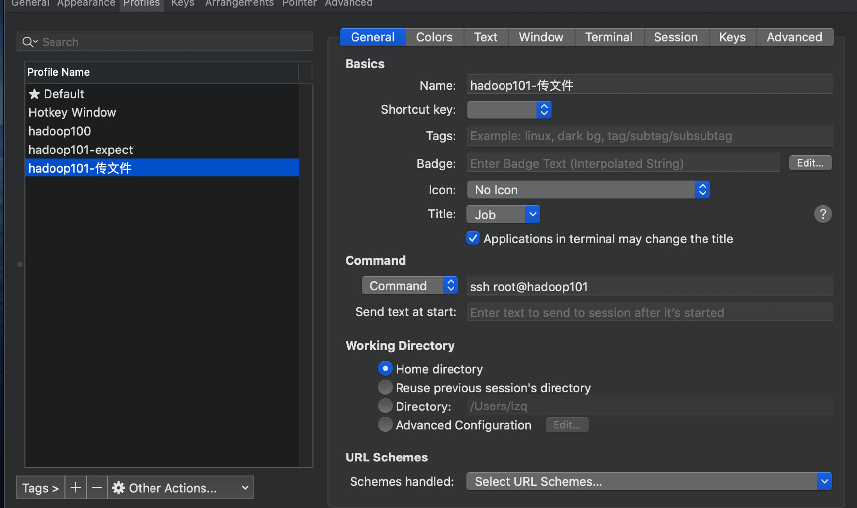Open the Icon dropdown showing No Icon
Screen dimensions: 857x508
tap(588, 190)
